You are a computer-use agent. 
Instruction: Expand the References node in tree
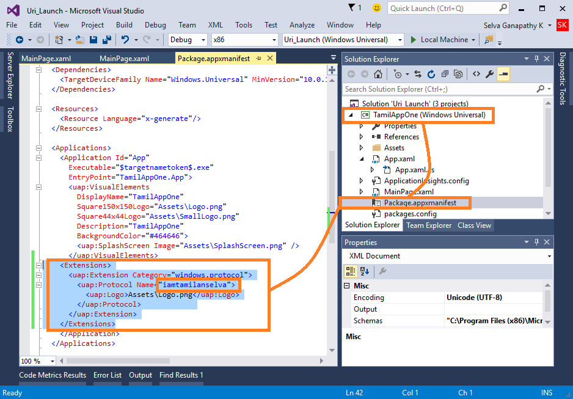[361, 137]
